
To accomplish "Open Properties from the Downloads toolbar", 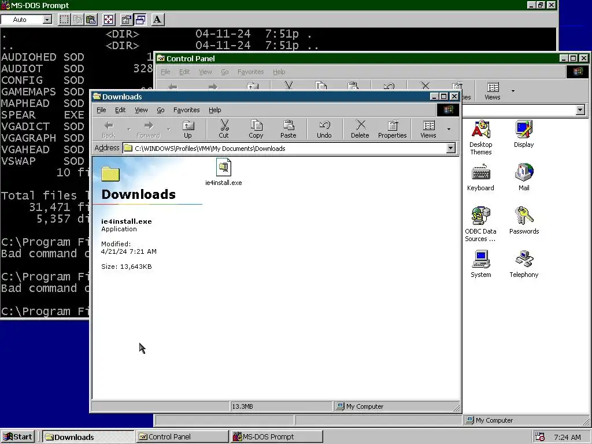I will click(393, 129).
